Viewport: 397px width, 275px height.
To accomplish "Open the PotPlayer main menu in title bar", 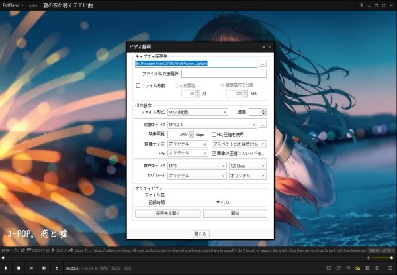I will pos(13,5).
